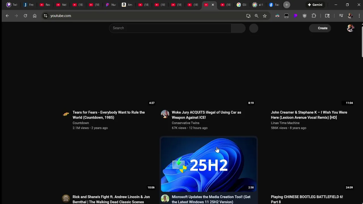Click the '586K views • 8 years ago' text
The image size is (363, 204).
pos(288,128)
